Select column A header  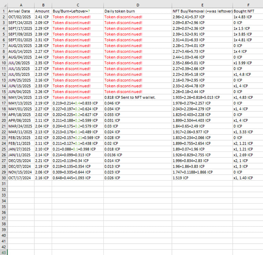21,5
